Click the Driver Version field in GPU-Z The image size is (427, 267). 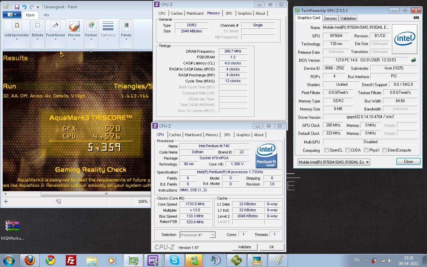(x=370, y=117)
